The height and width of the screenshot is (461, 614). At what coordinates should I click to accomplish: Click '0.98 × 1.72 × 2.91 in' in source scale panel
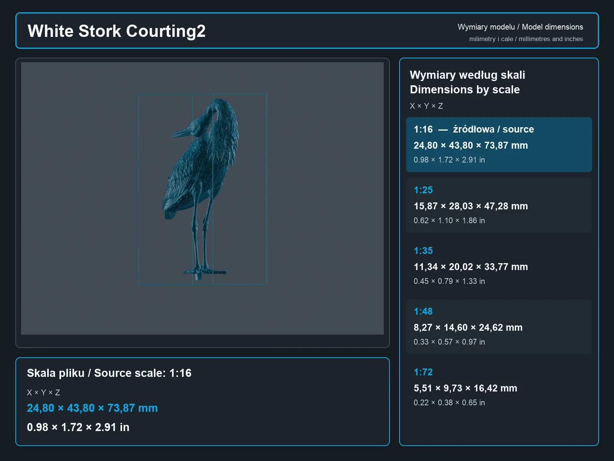(x=78, y=427)
